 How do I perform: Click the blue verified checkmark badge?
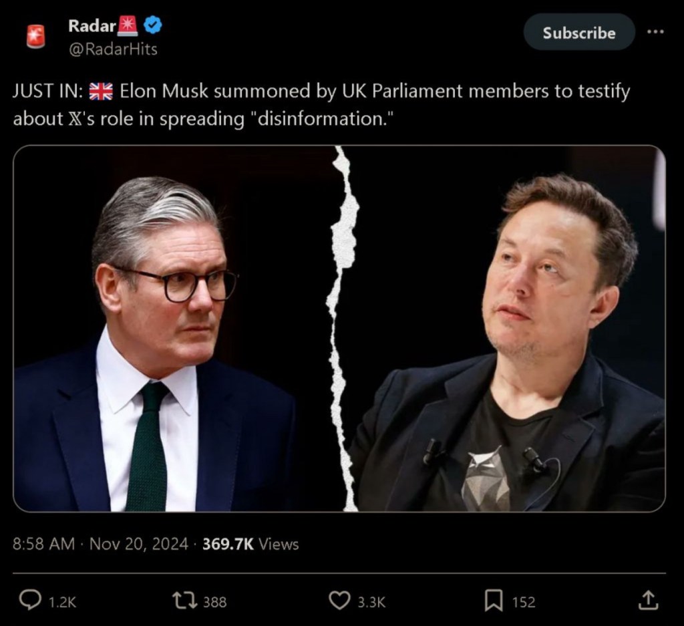[x=153, y=26]
